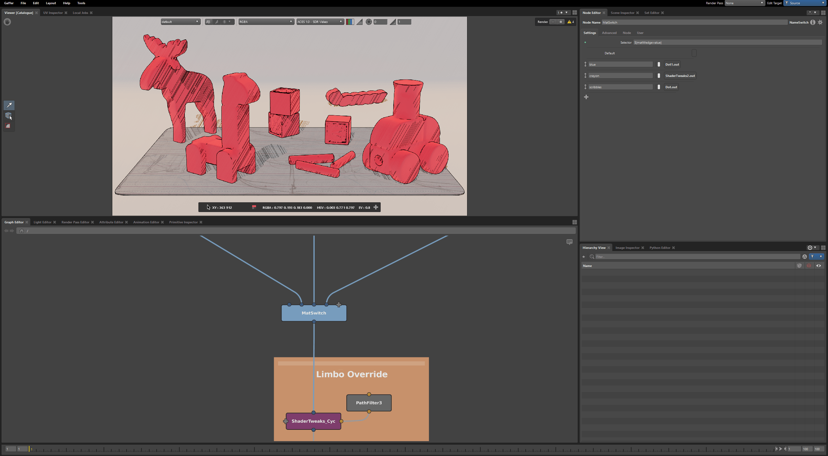Click the Hierarchy View set filter icon
Image resolution: width=828 pixels, height=456 pixels.
point(805,257)
